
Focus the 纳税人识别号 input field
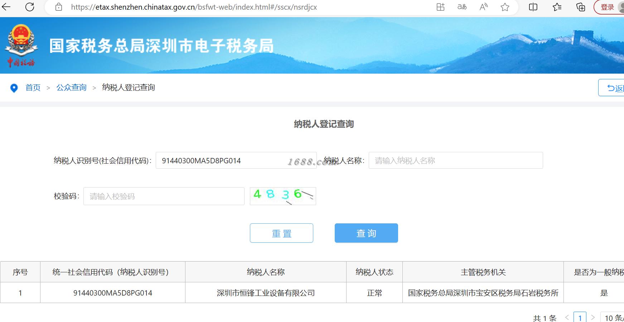pos(236,160)
